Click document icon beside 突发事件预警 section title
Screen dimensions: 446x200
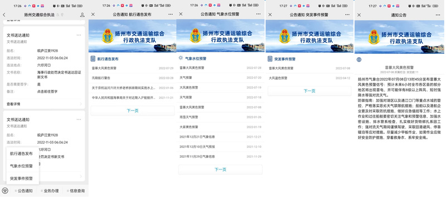[x=270, y=59]
